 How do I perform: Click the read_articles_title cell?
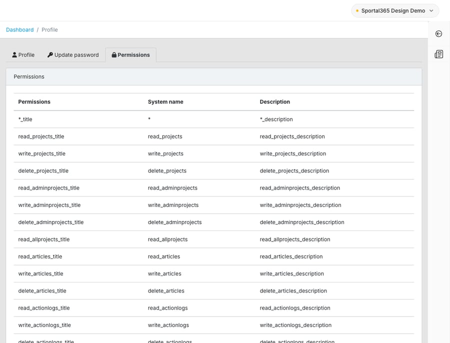coord(78,256)
